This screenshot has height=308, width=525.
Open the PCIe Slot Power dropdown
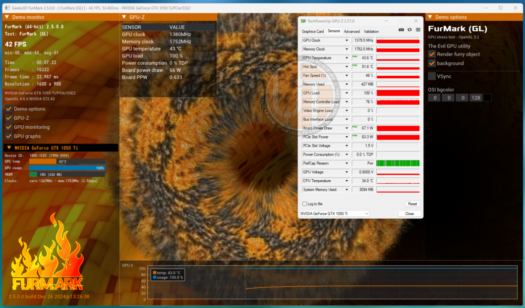pos(347,137)
